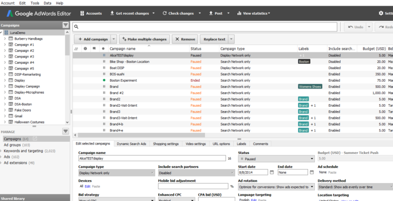
Task: Click the Remove button
Action: 185,39
